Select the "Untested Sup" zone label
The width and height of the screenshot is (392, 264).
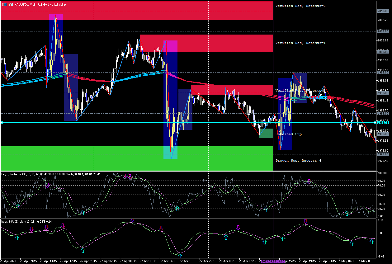[288, 134]
